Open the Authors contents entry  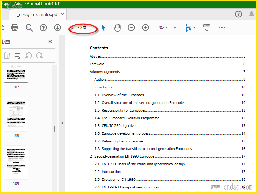tap(170, 79)
